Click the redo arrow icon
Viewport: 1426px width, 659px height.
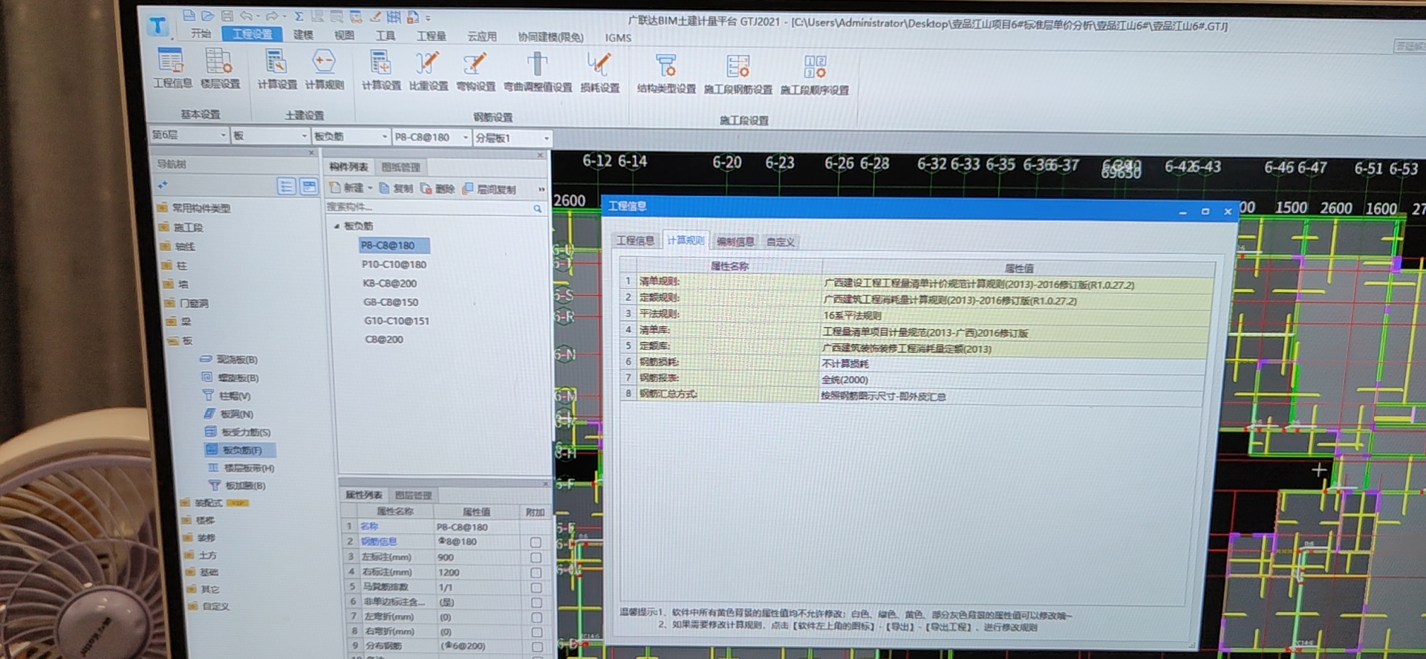pyautogui.click(x=272, y=16)
